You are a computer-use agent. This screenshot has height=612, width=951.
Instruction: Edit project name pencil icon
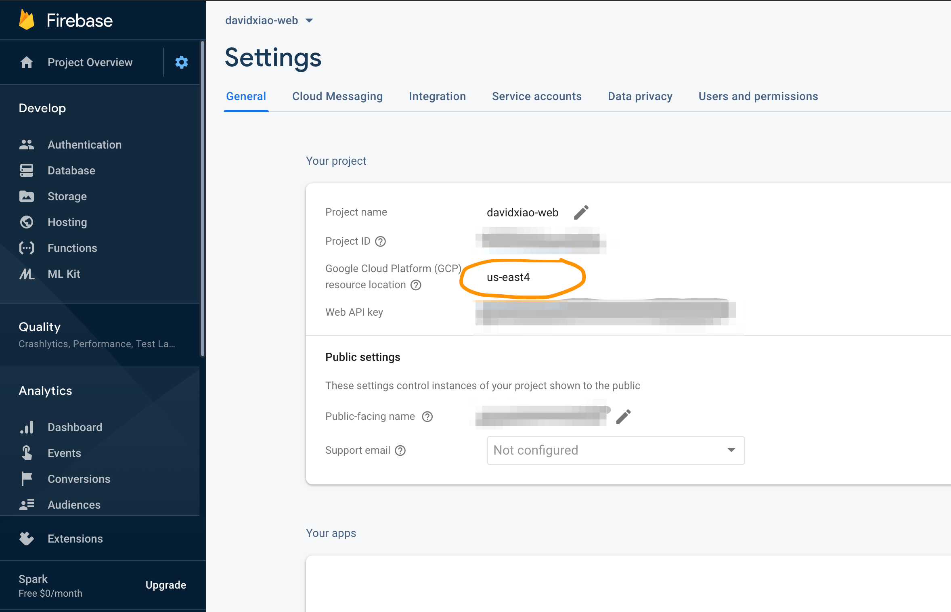point(581,212)
